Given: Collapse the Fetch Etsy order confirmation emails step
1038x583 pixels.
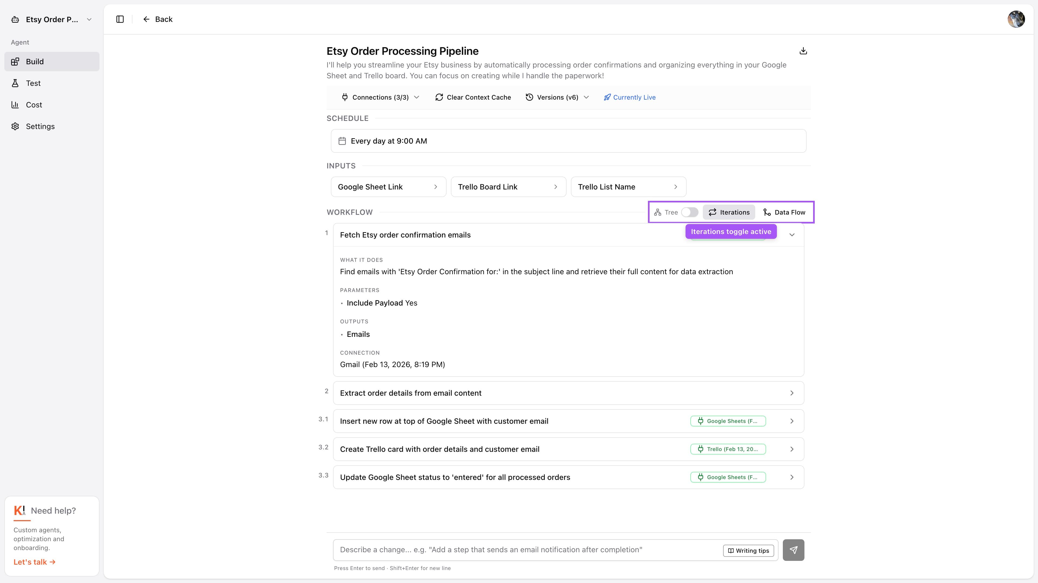Looking at the screenshot, I should coord(792,235).
